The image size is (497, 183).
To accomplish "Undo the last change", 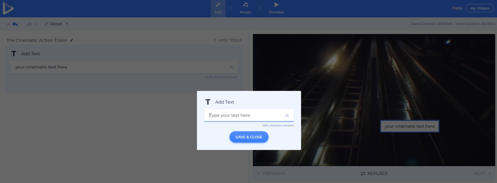I will [x=15, y=24].
